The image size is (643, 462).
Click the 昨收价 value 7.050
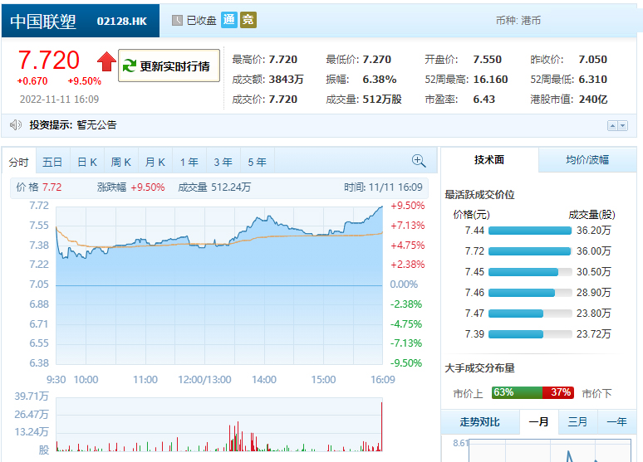(x=593, y=60)
